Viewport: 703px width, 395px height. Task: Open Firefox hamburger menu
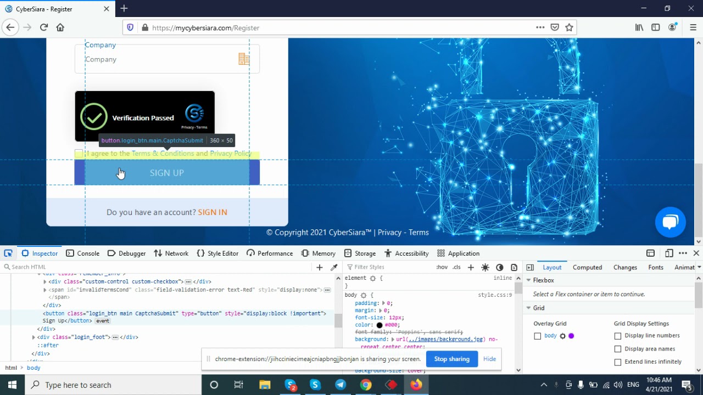(x=693, y=27)
